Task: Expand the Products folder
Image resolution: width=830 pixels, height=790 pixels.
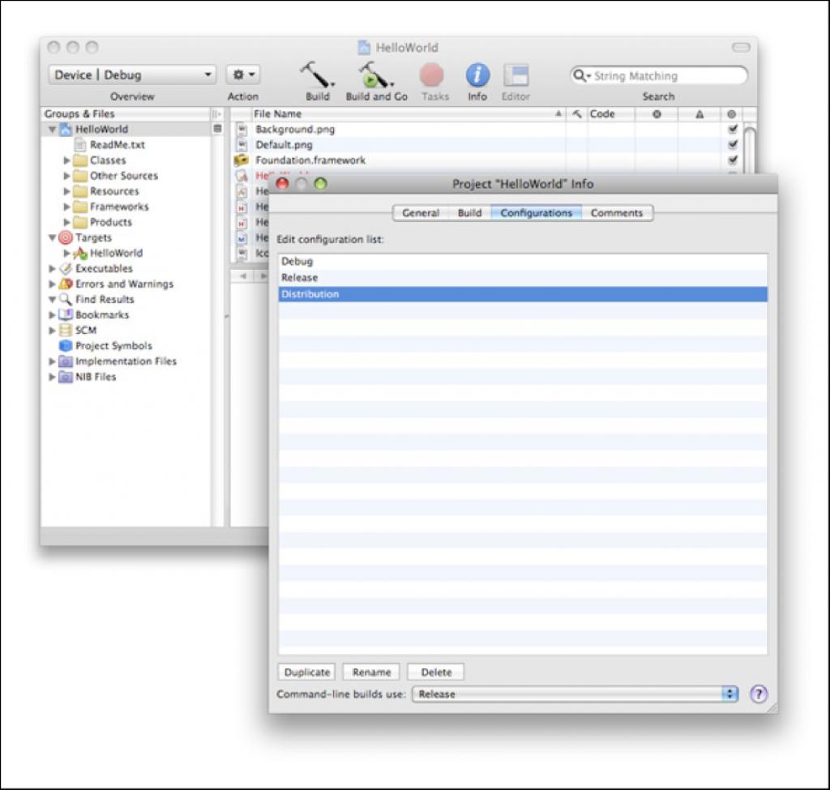Action: tap(66, 222)
